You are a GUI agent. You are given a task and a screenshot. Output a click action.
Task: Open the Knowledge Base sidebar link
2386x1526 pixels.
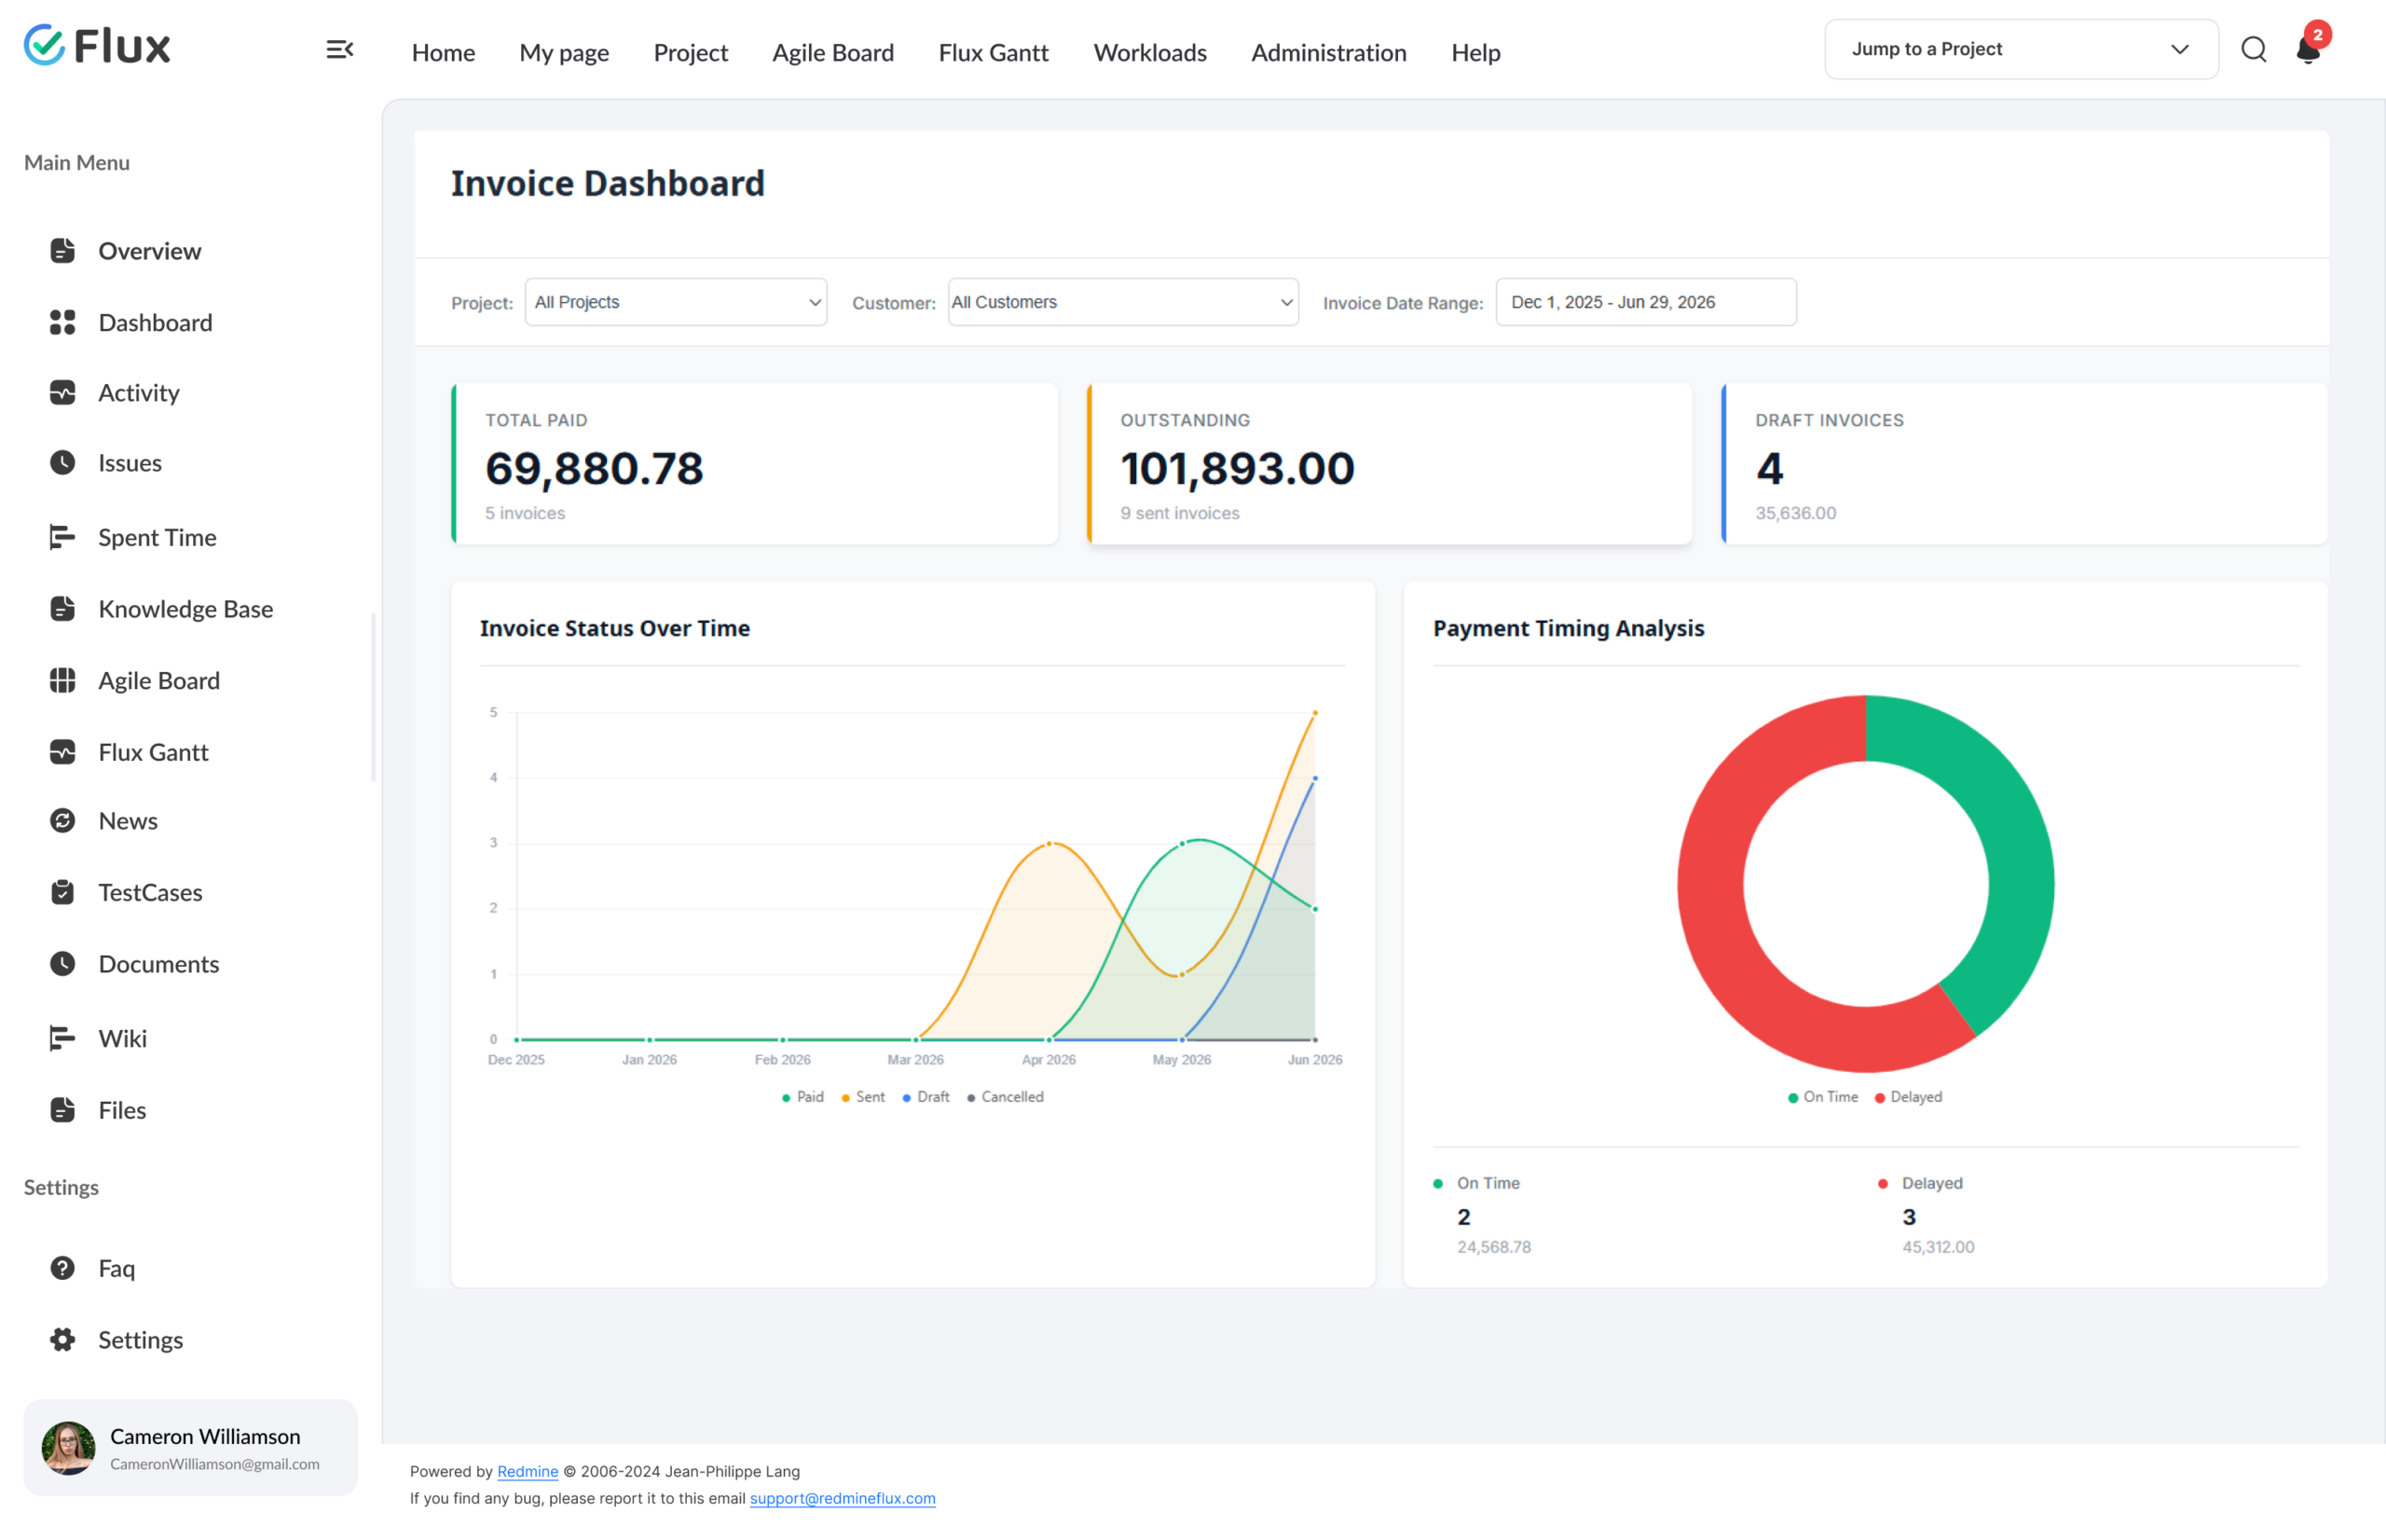click(x=185, y=609)
